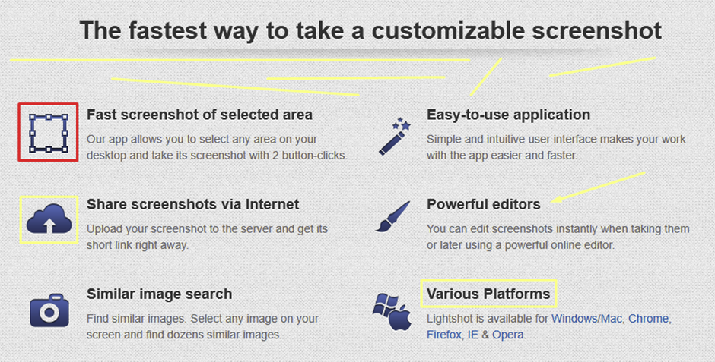The image size is (715, 362).
Task: Open the IE link
Action: (472, 334)
